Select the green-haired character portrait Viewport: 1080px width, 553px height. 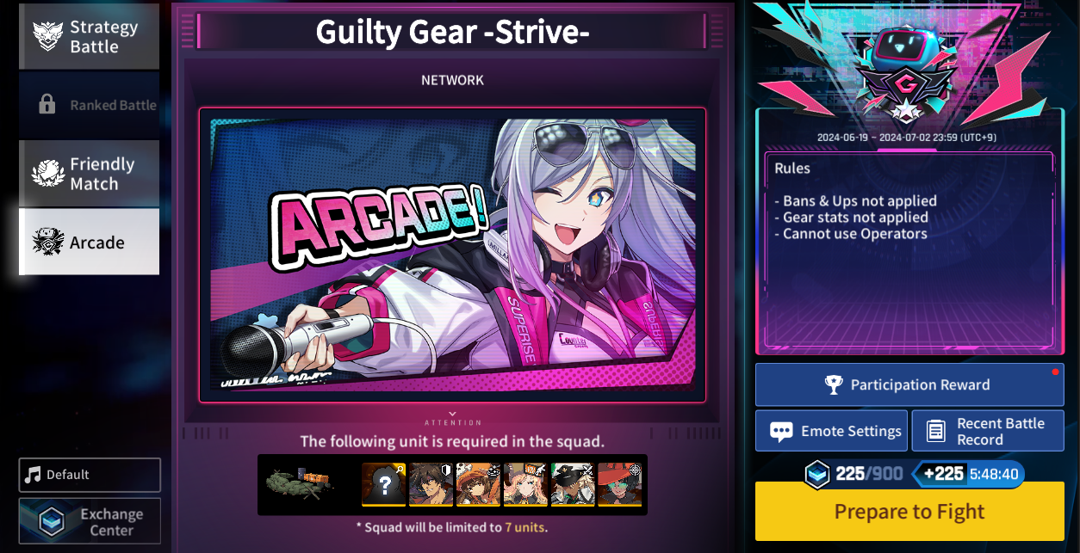click(x=620, y=485)
